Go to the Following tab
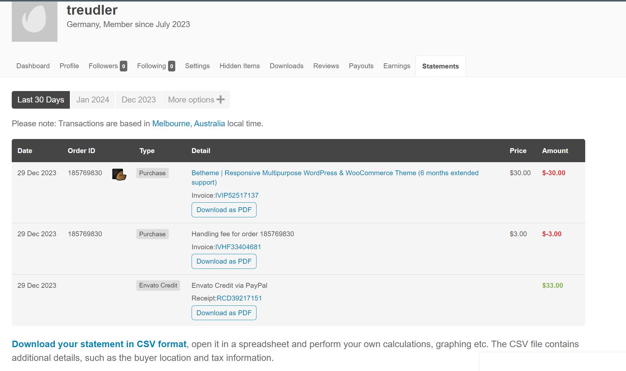 click(156, 66)
